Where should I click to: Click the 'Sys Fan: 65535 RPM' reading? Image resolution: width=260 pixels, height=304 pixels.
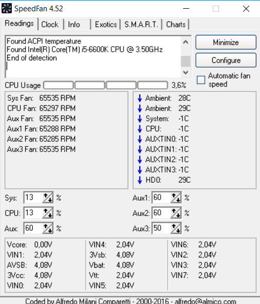point(42,98)
